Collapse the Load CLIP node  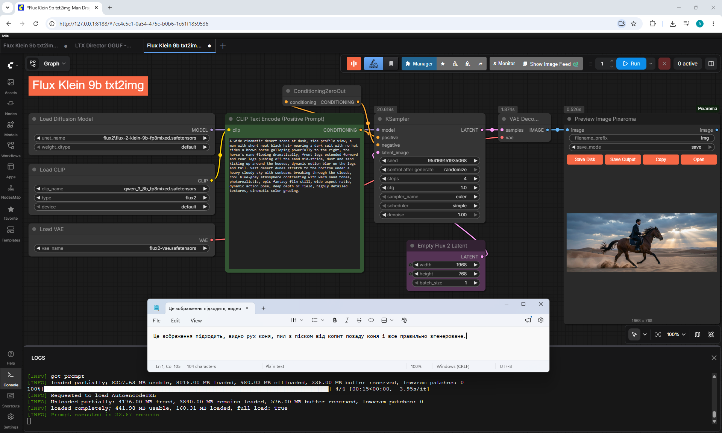tap(34, 170)
